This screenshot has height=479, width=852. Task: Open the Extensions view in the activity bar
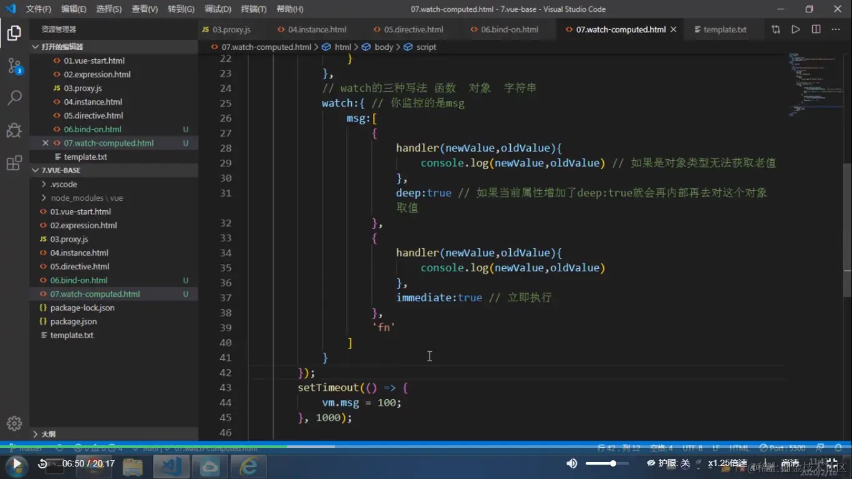[x=14, y=163]
